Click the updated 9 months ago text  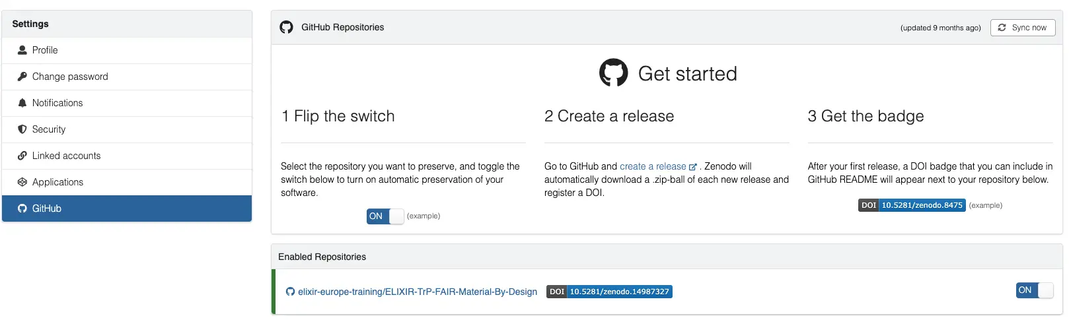[x=940, y=28]
